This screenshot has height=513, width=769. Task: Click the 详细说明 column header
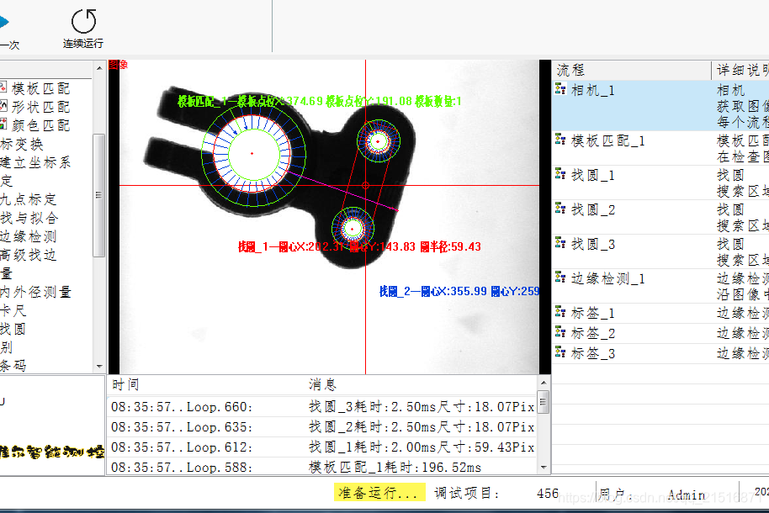[x=740, y=70]
